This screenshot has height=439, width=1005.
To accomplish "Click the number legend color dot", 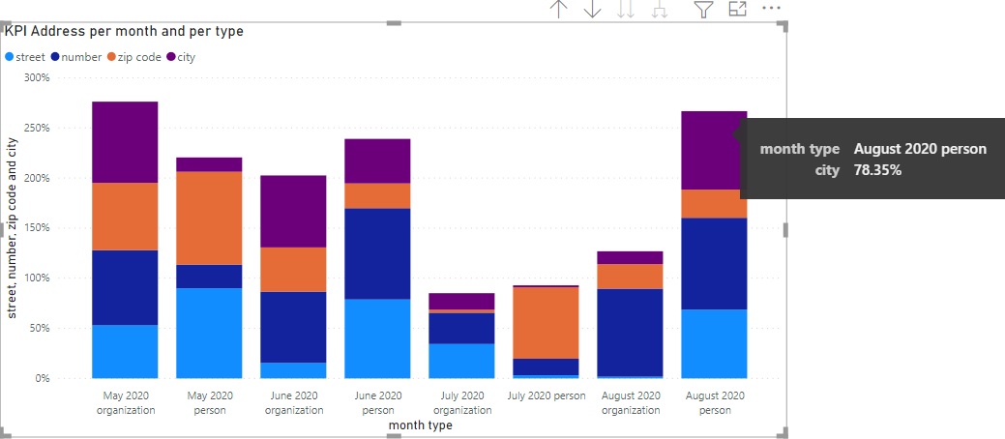I will coord(55,57).
